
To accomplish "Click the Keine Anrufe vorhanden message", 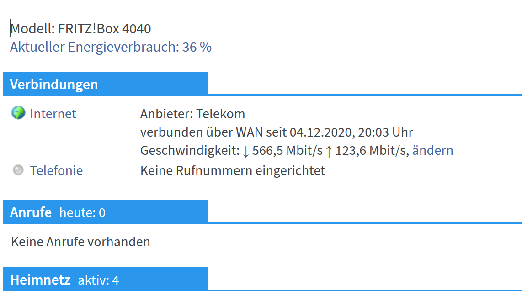I will pyautogui.click(x=80, y=242).
